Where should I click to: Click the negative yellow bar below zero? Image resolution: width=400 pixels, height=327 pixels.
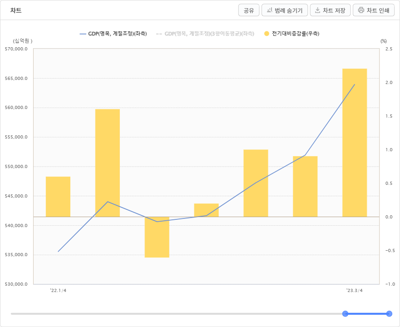point(157,237)
